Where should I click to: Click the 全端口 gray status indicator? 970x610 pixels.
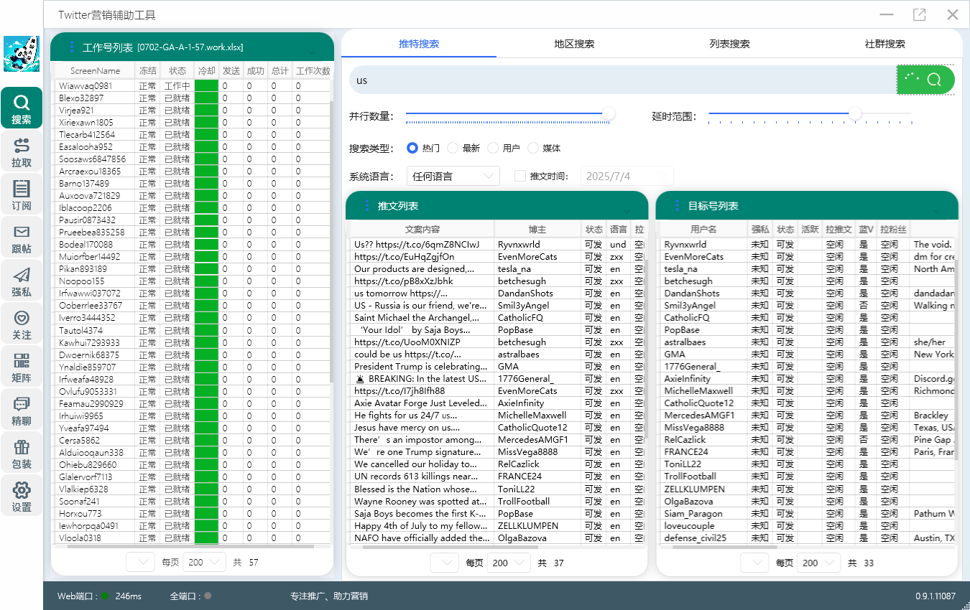208,596
